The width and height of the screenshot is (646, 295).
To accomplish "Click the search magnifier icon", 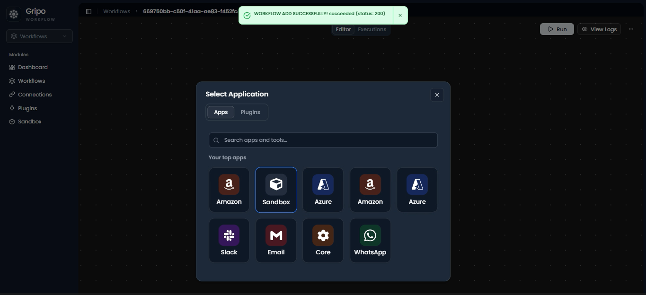I will click(x=216, y=140).
